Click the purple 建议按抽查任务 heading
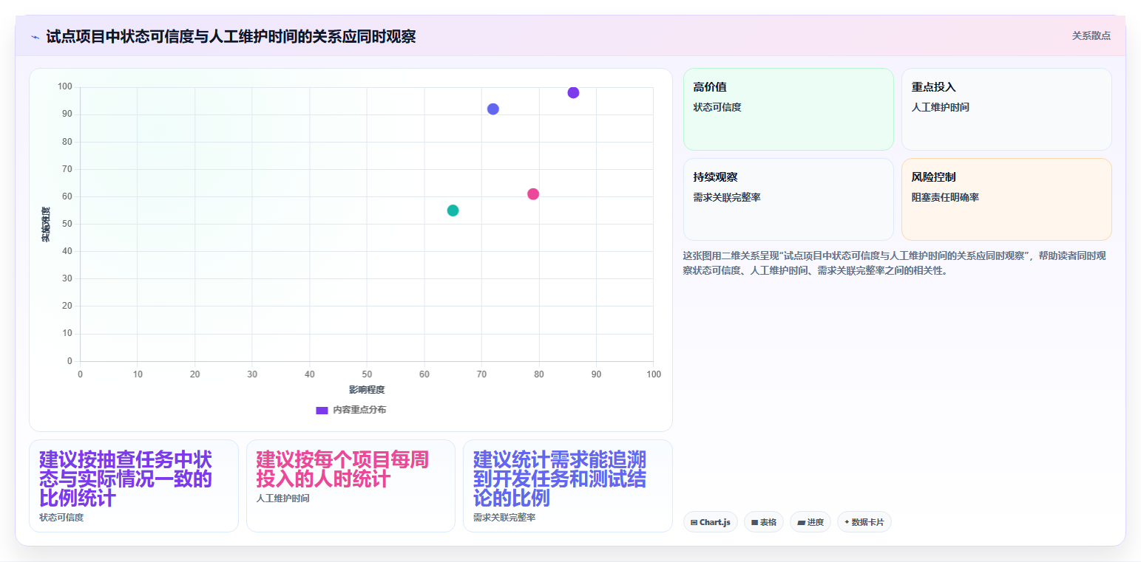The image size is (1141, 562). 126,479
